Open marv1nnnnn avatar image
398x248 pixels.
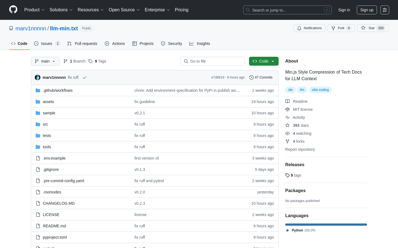click(38, 77)
